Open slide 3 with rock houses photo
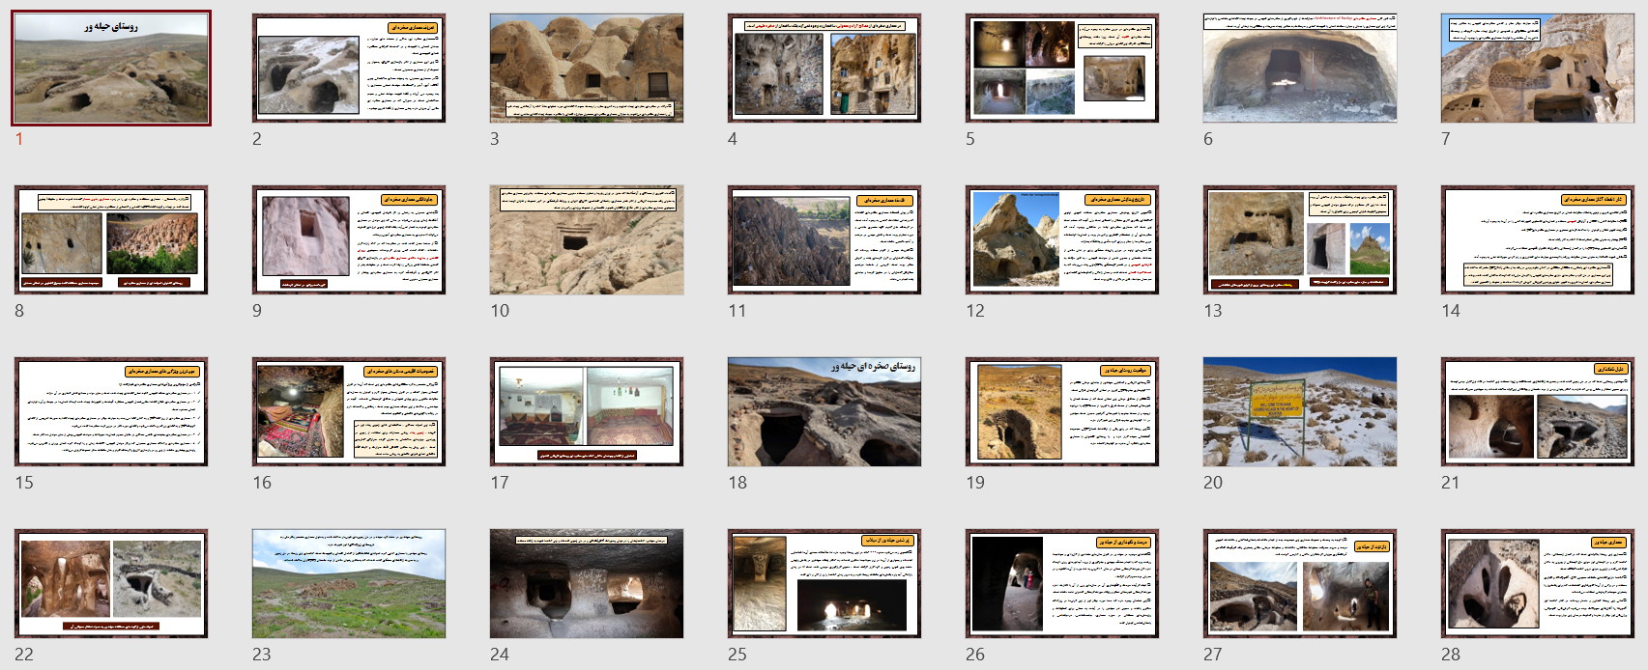The image size is (1648, 670). (x=587, y=69)
